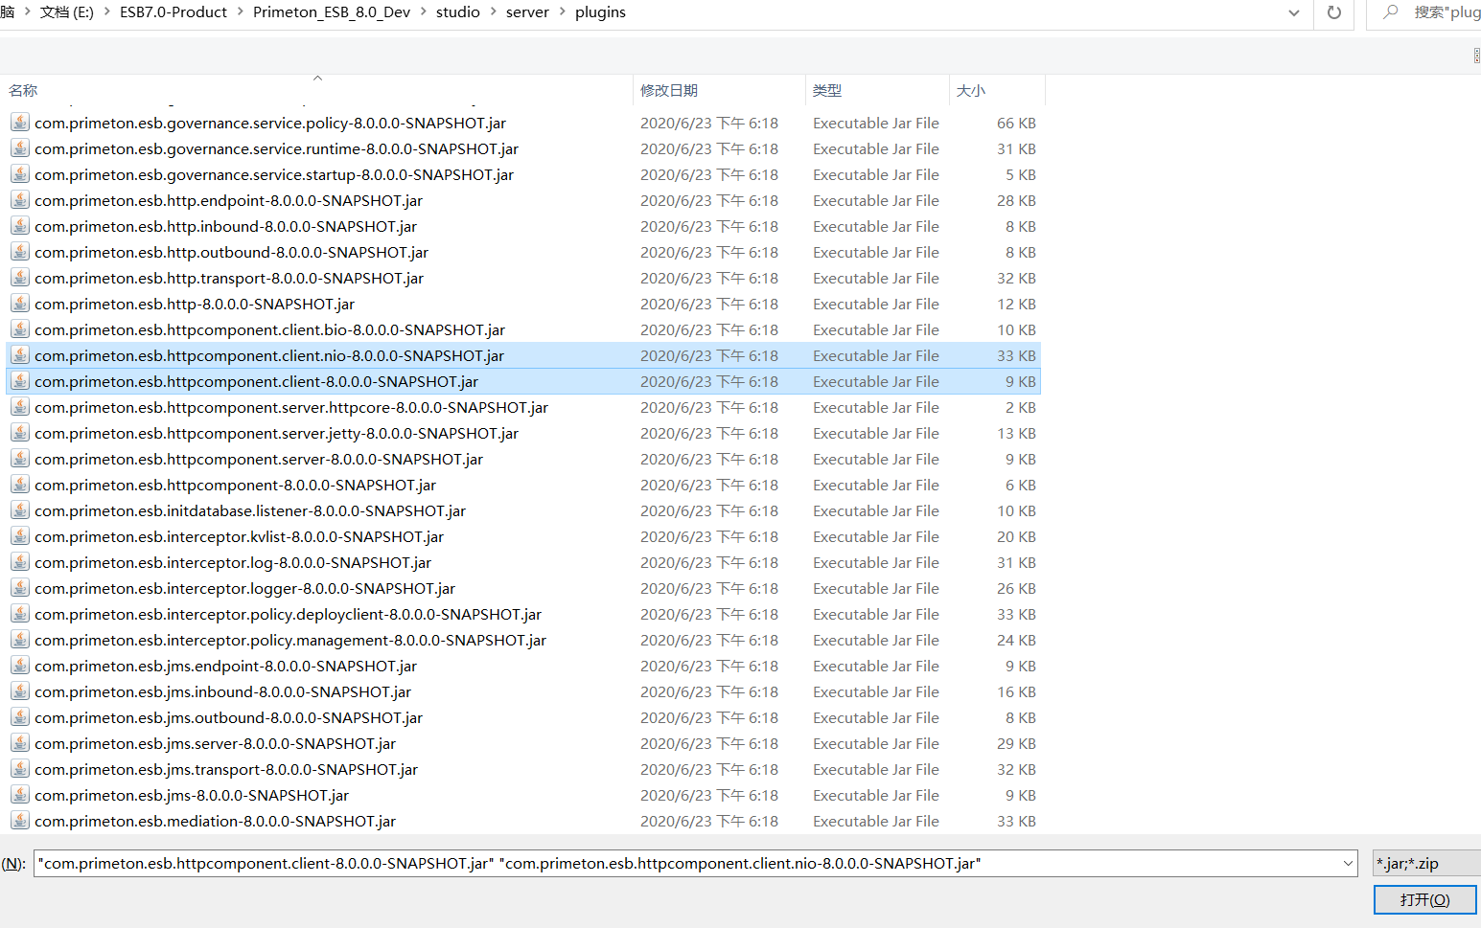Navigate to server folder in breadcrumb
This screenshot has height=928, width=1481.
[x=527, y=12]
